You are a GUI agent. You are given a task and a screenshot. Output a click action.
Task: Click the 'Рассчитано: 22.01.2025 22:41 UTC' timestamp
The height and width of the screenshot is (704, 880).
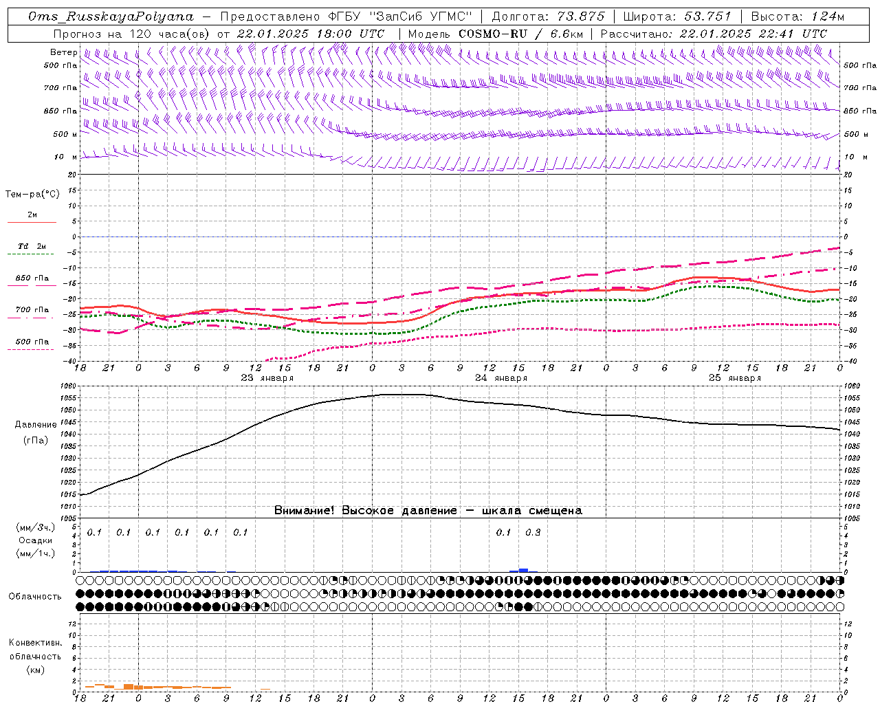pyautogui.click(x=714, y=34)
